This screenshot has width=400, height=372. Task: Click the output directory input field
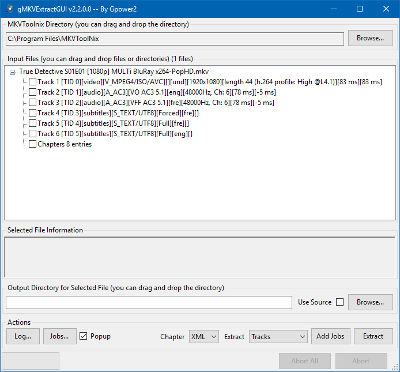(x=149, y=303)
